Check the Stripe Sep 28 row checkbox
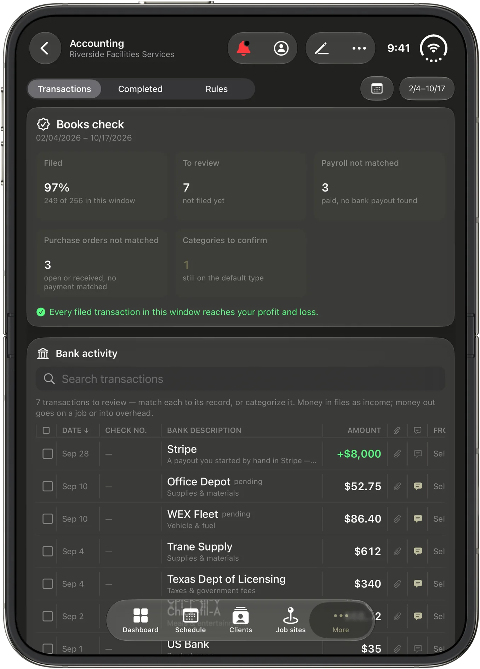 click(47, 454)
